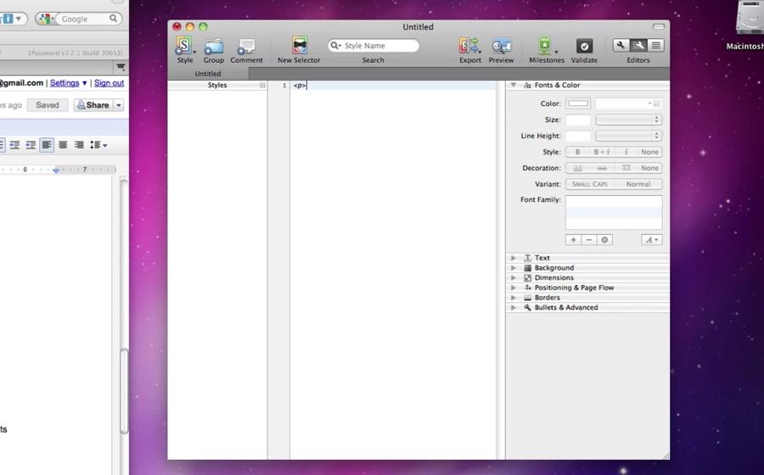The height and width of the screenshot is (475, 764).
Task: Choose Normal variant
Action: pos(638,184)
